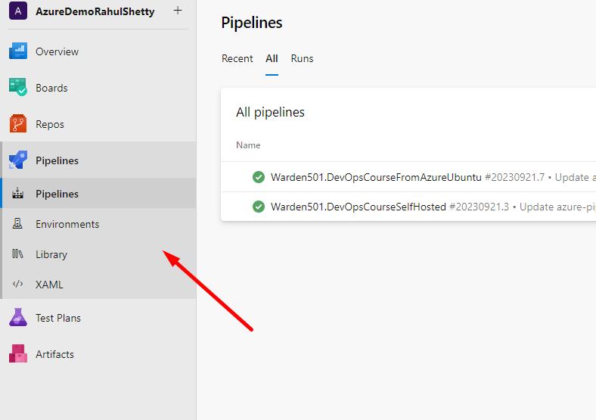Sort by the Name column header
This screenshot has width=596, height=420.
(x=248, y=145)
